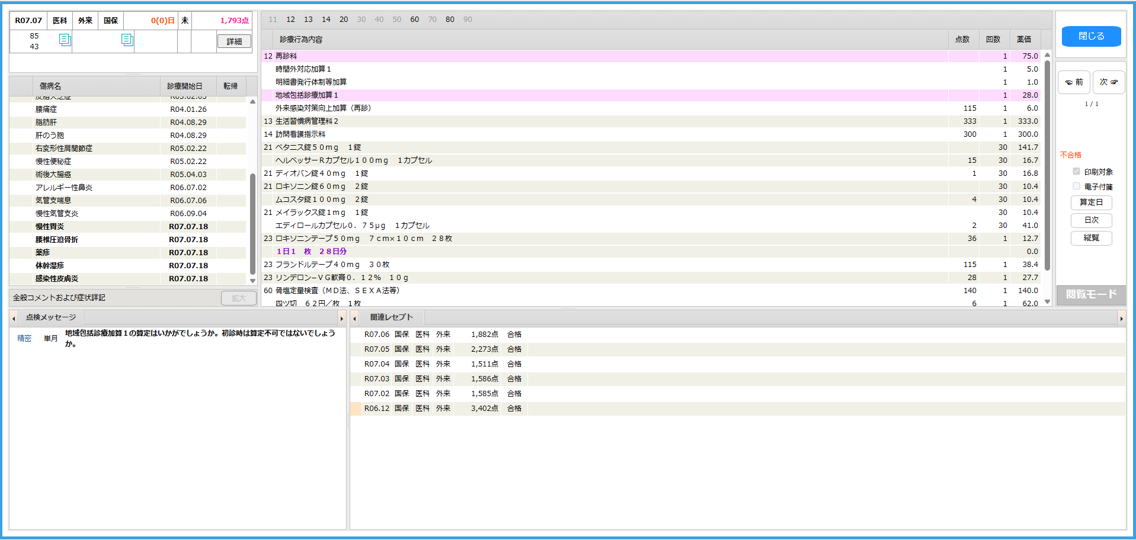
Task: Open the 精密 link in check message
Action: pos(24,339)
